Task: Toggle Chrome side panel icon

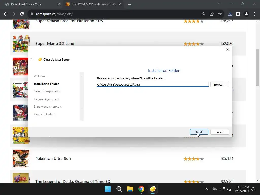Action: 238,14
